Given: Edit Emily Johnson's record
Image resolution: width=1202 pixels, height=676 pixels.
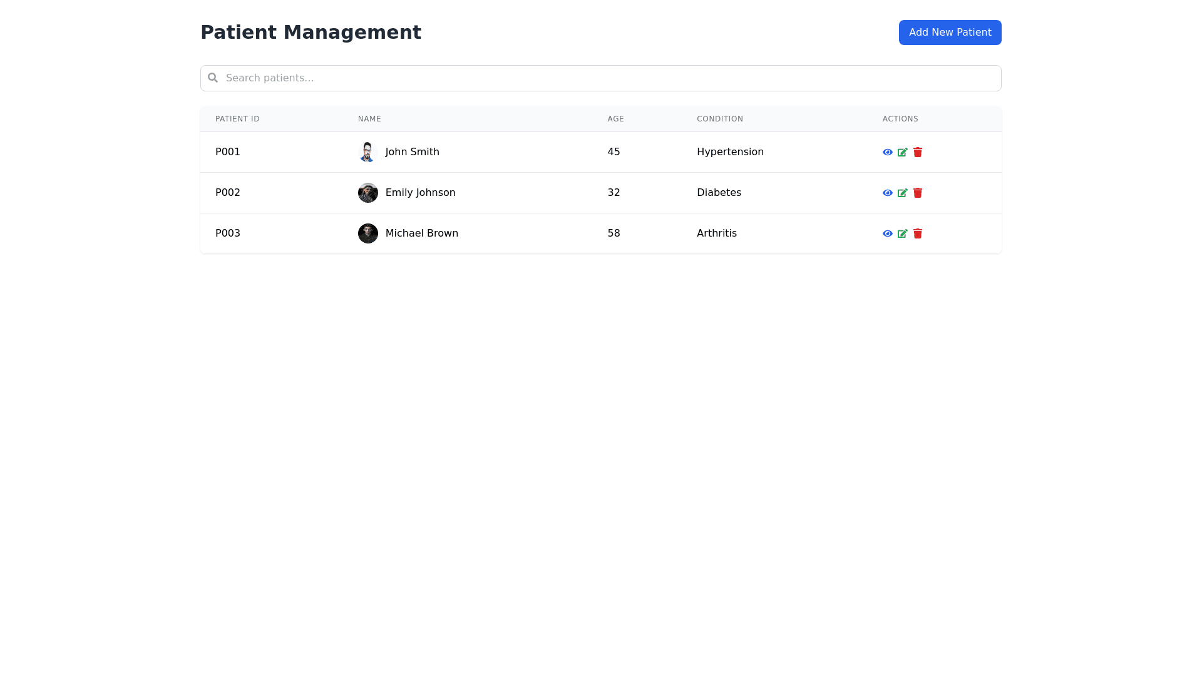Looking at the screenshot, I should [902, 193].
